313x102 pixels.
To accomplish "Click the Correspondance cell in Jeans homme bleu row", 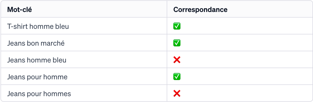I will [240, 60].
